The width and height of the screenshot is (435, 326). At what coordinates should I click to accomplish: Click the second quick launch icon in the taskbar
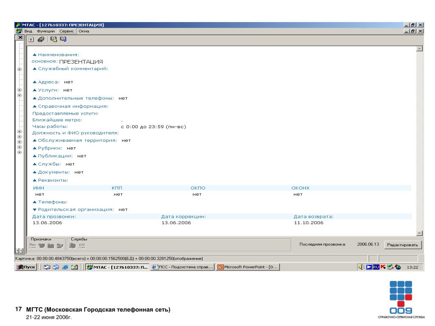click(56, 267)
